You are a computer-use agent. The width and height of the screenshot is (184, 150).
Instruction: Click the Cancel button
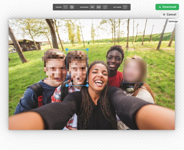tap(169, 14)
